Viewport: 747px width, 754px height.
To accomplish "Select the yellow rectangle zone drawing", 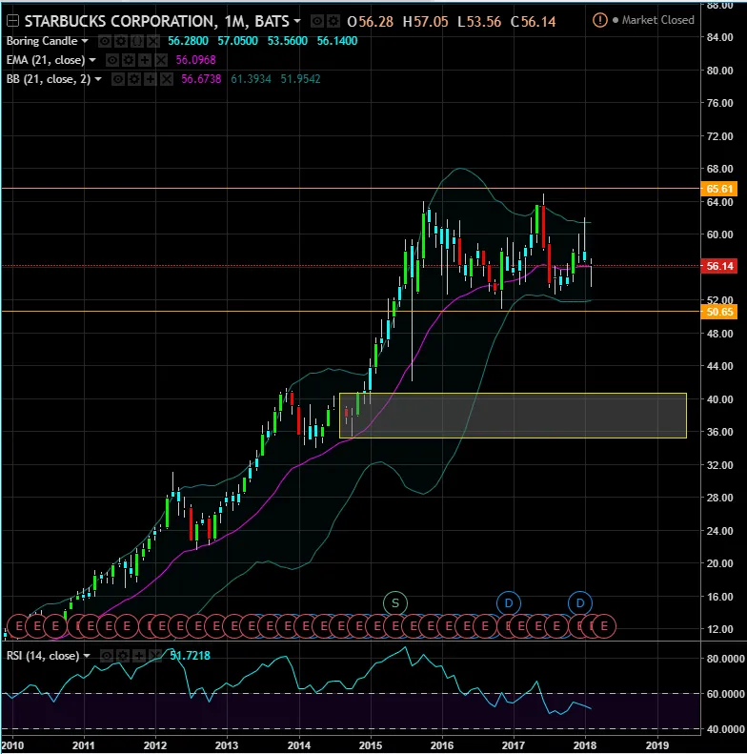I will point(513,416).
